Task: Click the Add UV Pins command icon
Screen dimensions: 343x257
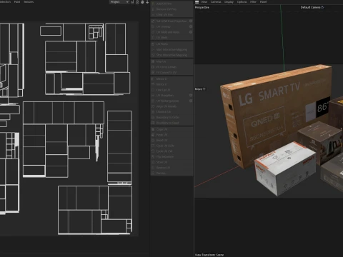Action: coord(153,4)
